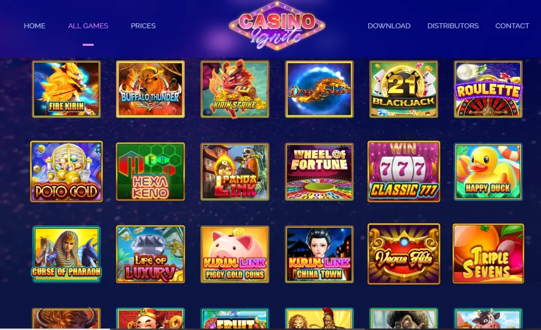
Task: Open the Vegas Hits game thumbnail
Action: (404, 254)
